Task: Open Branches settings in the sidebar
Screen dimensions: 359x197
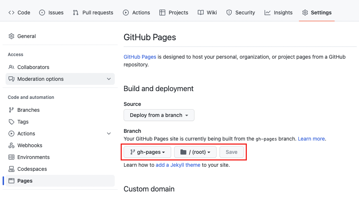Action: (x=60, y=110)
